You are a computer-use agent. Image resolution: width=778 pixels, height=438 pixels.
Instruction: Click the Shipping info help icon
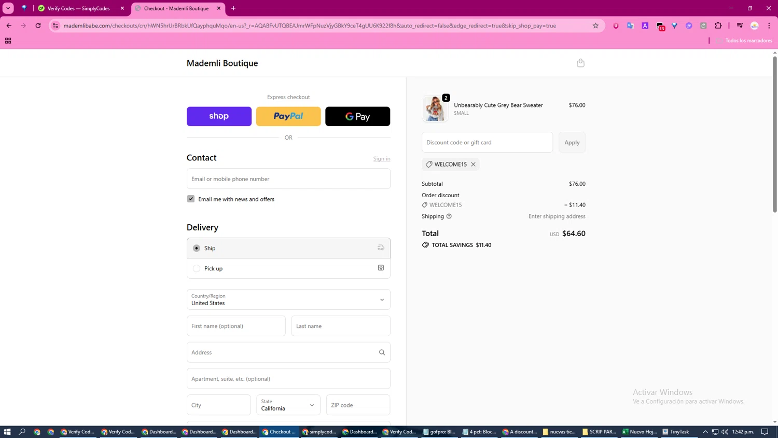tap(449, 216)
